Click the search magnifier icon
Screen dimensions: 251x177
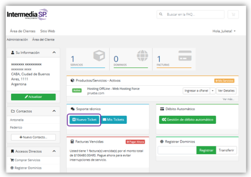(x=161, y=14)
